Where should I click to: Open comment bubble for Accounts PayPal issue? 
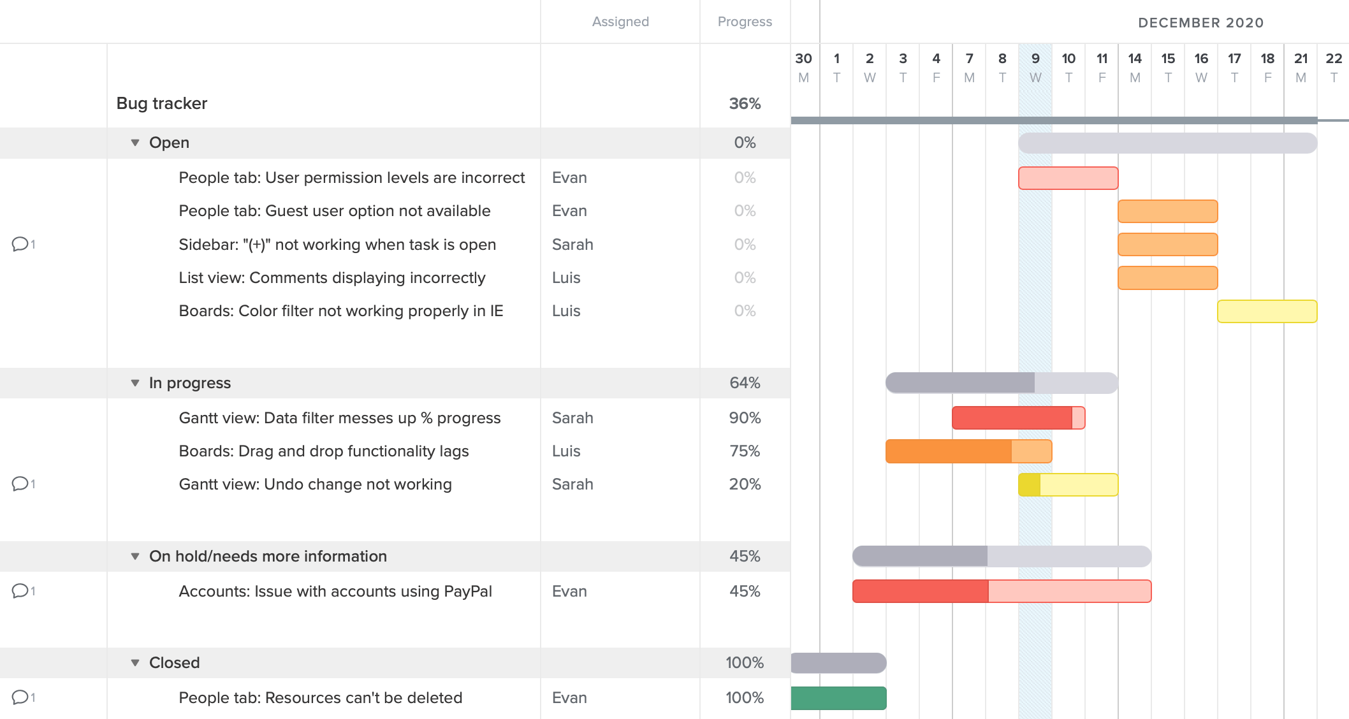tap(21, 591)
